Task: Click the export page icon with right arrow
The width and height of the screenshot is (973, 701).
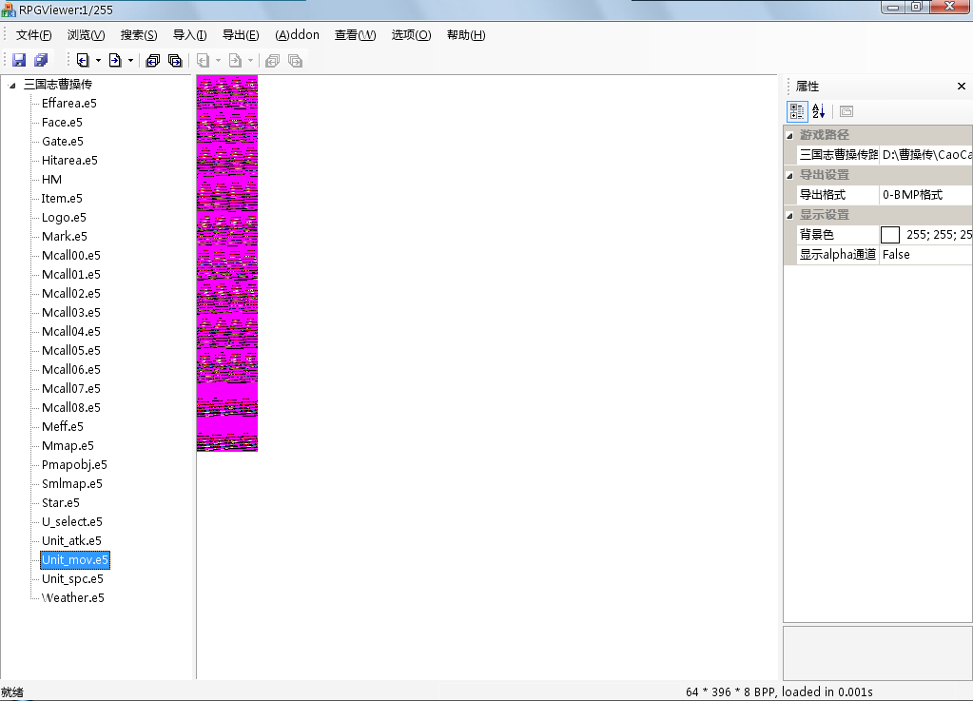Action: [114, 60]
